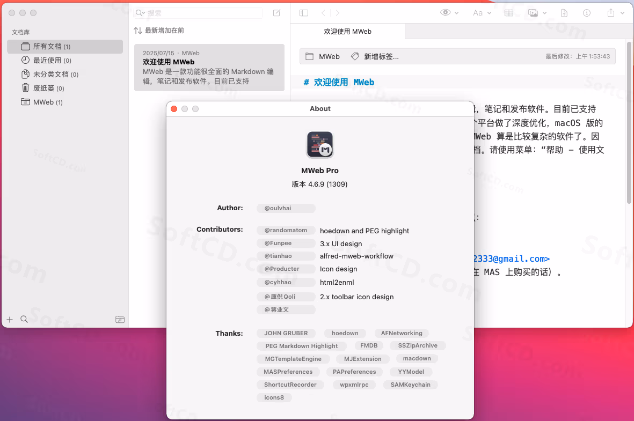Open the MASPreferences thanks link
Viewport: 634px width, 421px height.
[x=288, y=372]
